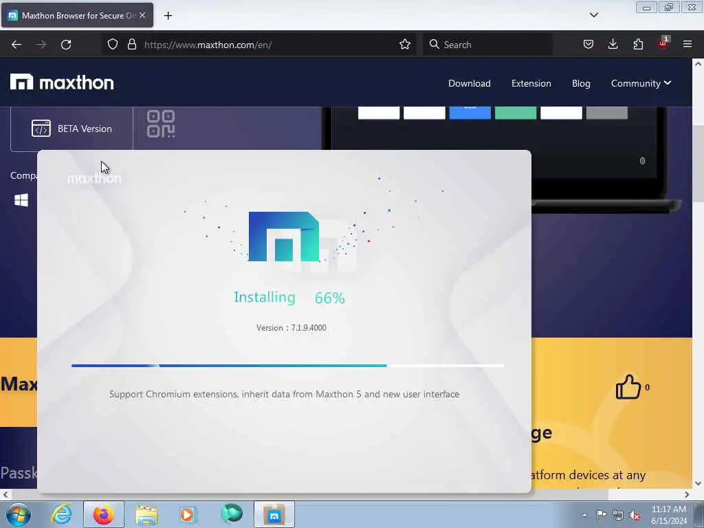Click the thumbs up like icon

pyautogui.click(x=628, y=387)
